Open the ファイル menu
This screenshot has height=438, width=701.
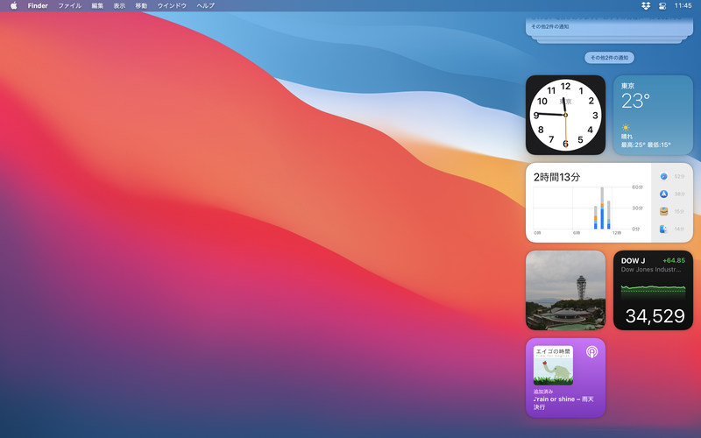tap(70, 6)
